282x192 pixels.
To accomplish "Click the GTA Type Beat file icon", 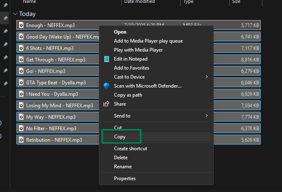I will (x=21, y=83).
